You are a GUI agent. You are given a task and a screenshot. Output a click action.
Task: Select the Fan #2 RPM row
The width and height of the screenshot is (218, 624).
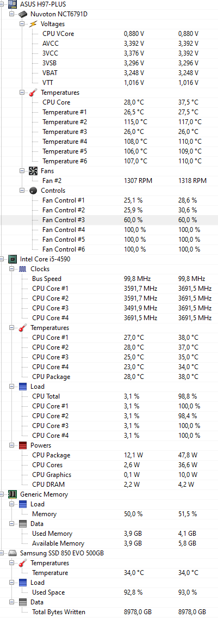coord(109,181)
